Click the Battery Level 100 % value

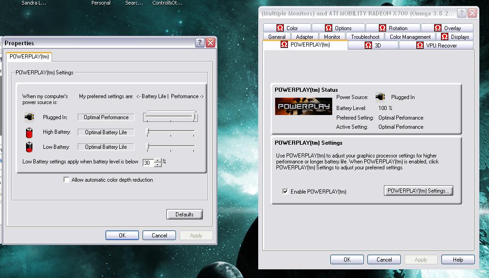(x=385, y=108)
